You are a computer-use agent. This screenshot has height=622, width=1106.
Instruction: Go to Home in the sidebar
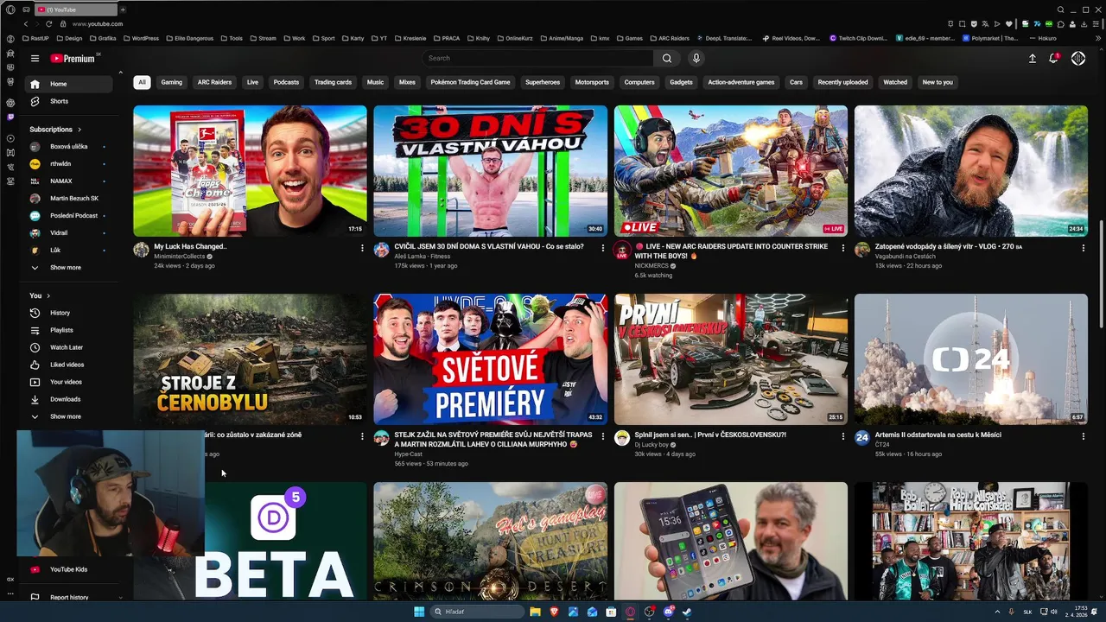point(69,84)
